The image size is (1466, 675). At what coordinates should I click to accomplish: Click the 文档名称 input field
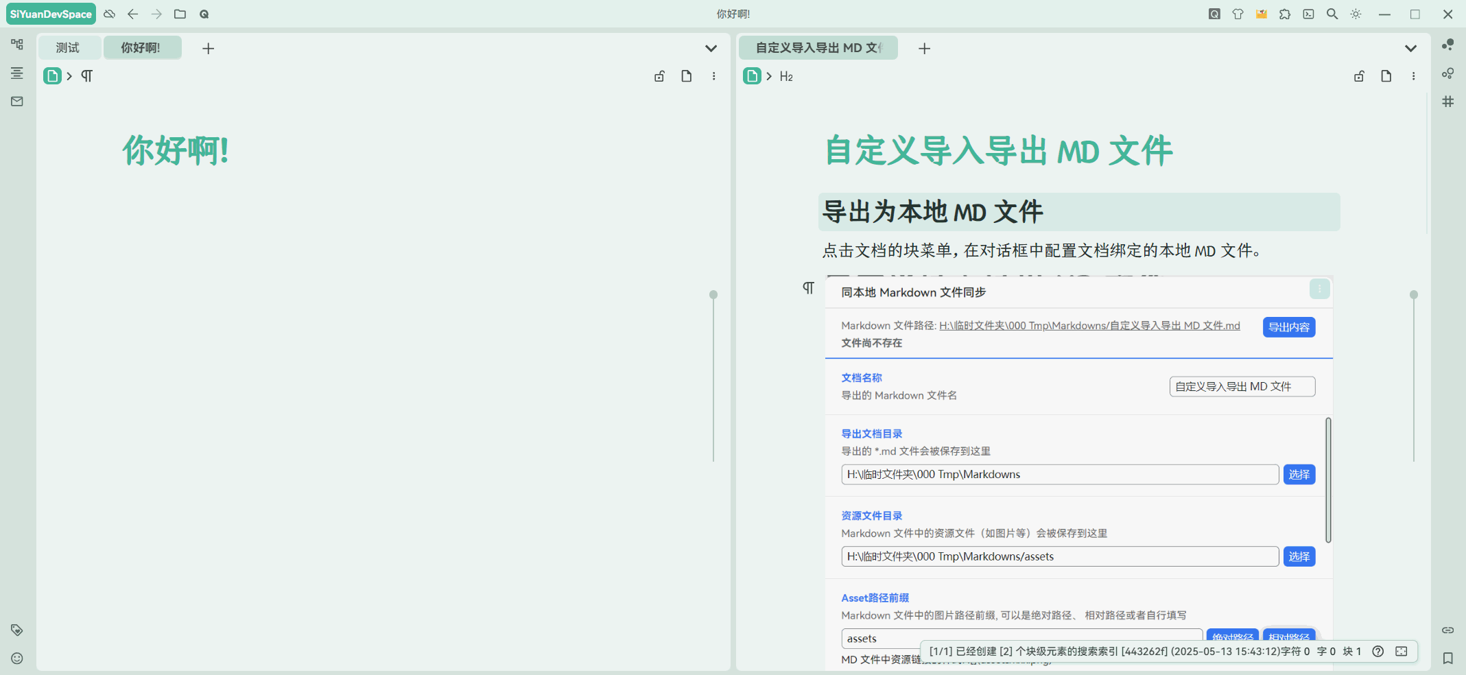(1242, 386)
